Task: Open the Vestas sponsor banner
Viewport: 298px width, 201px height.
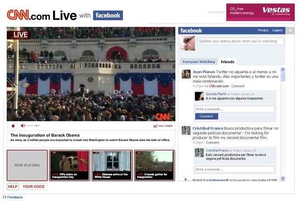Action: click(x=260, y=12)
